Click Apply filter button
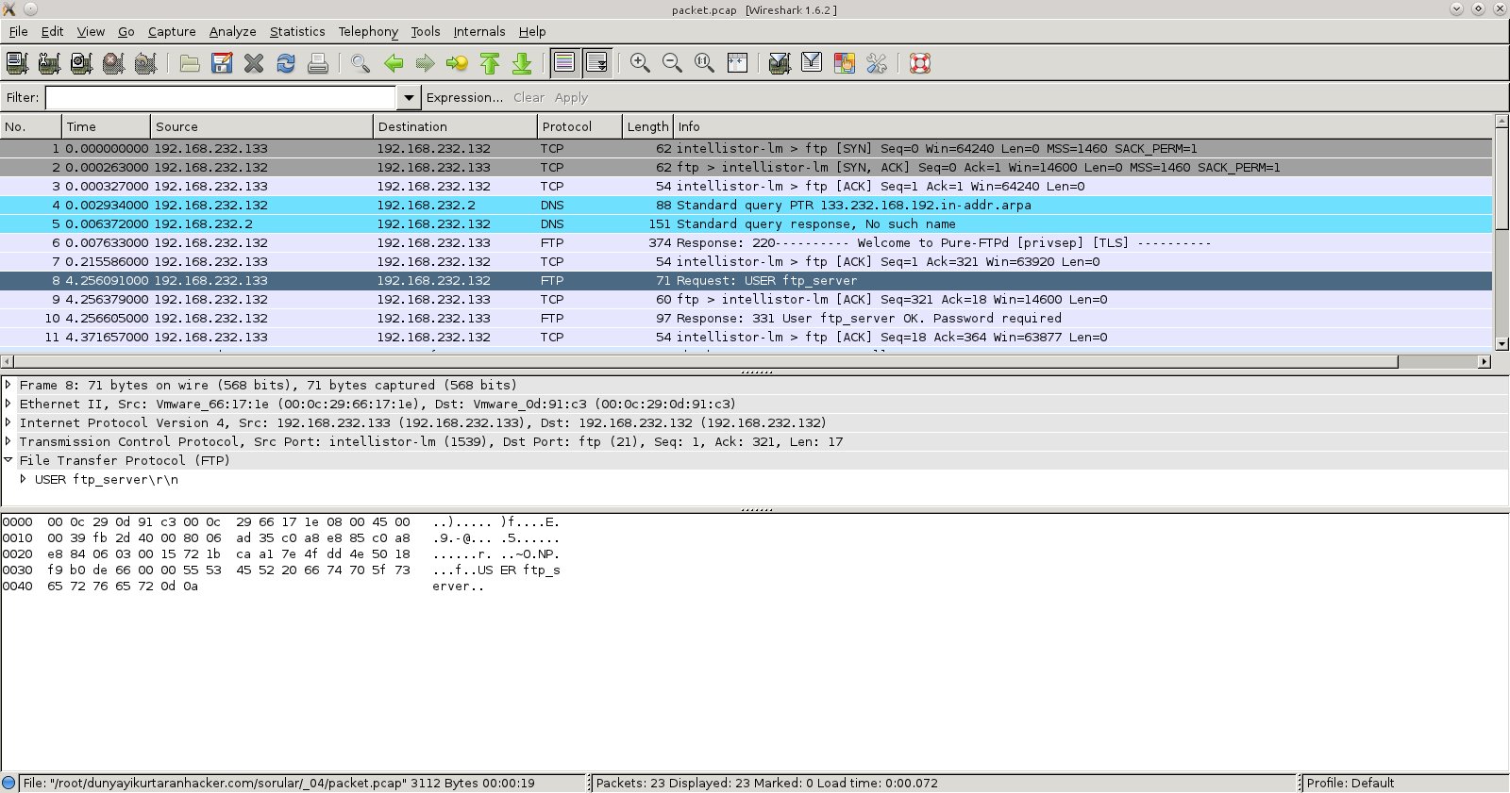 [x=571, y=97]
